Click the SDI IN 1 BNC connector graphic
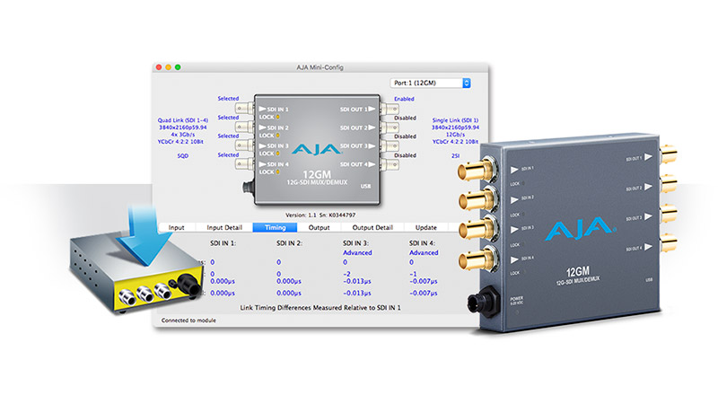This screenshot has width=718, height=404. click(x=244, y=109)
